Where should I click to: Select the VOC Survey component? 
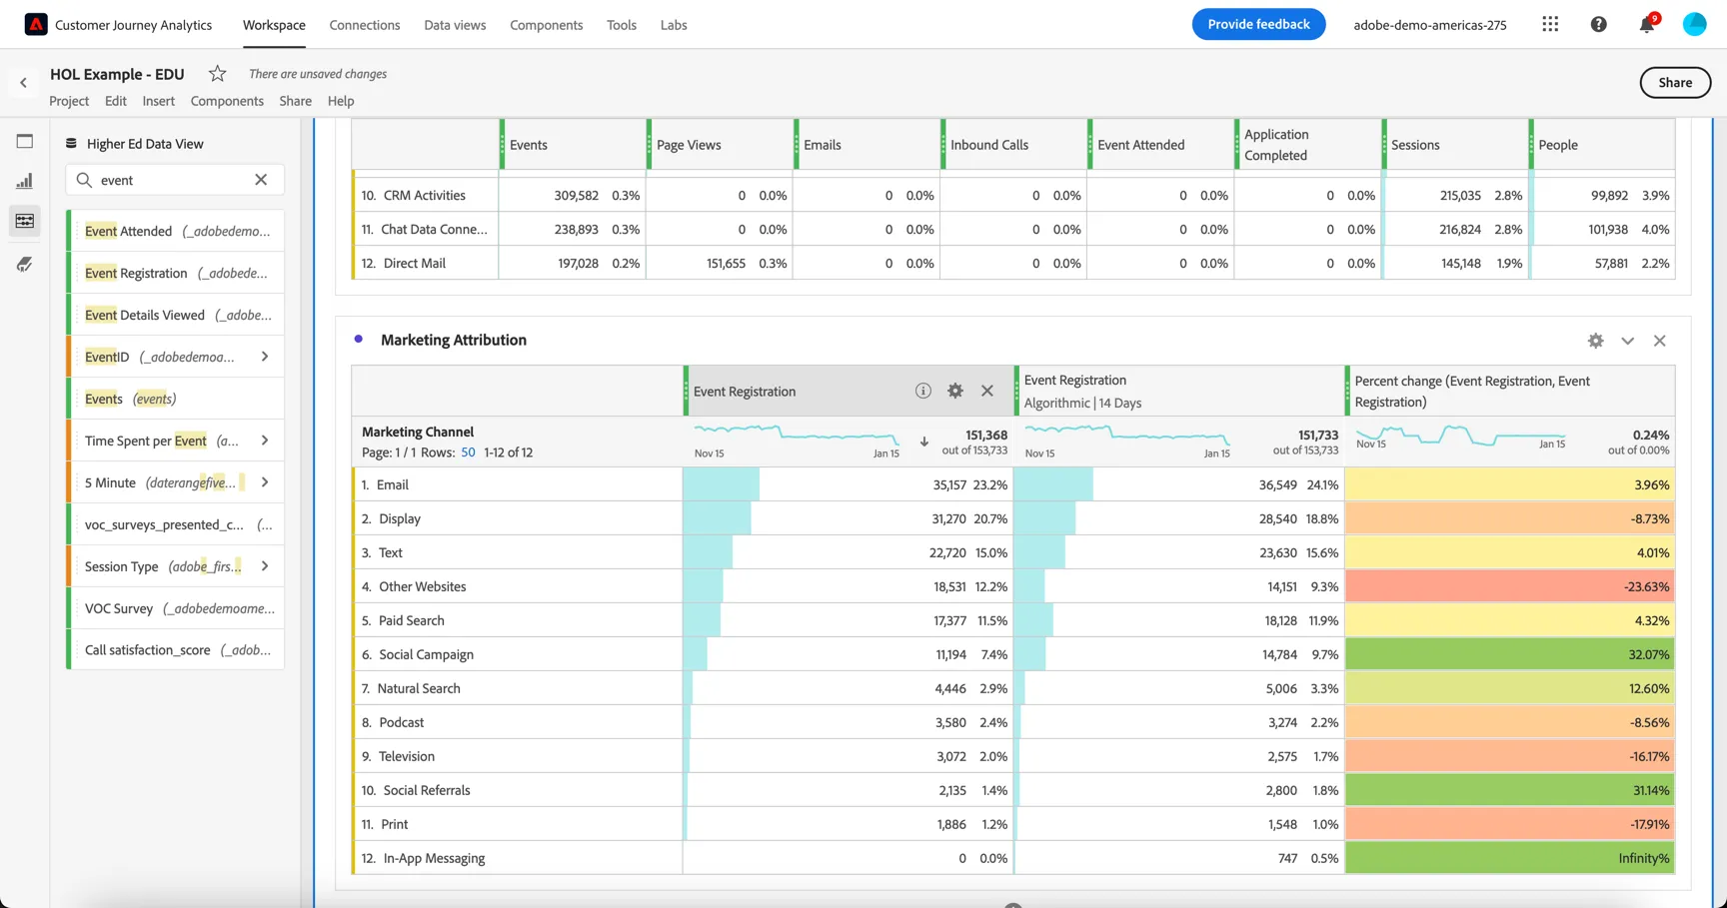point(176,608)
